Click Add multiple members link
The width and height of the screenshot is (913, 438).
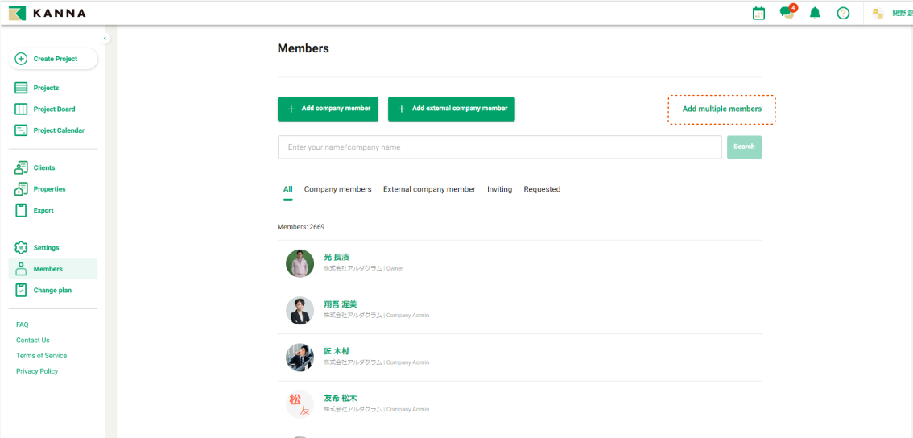pos(721,109)
